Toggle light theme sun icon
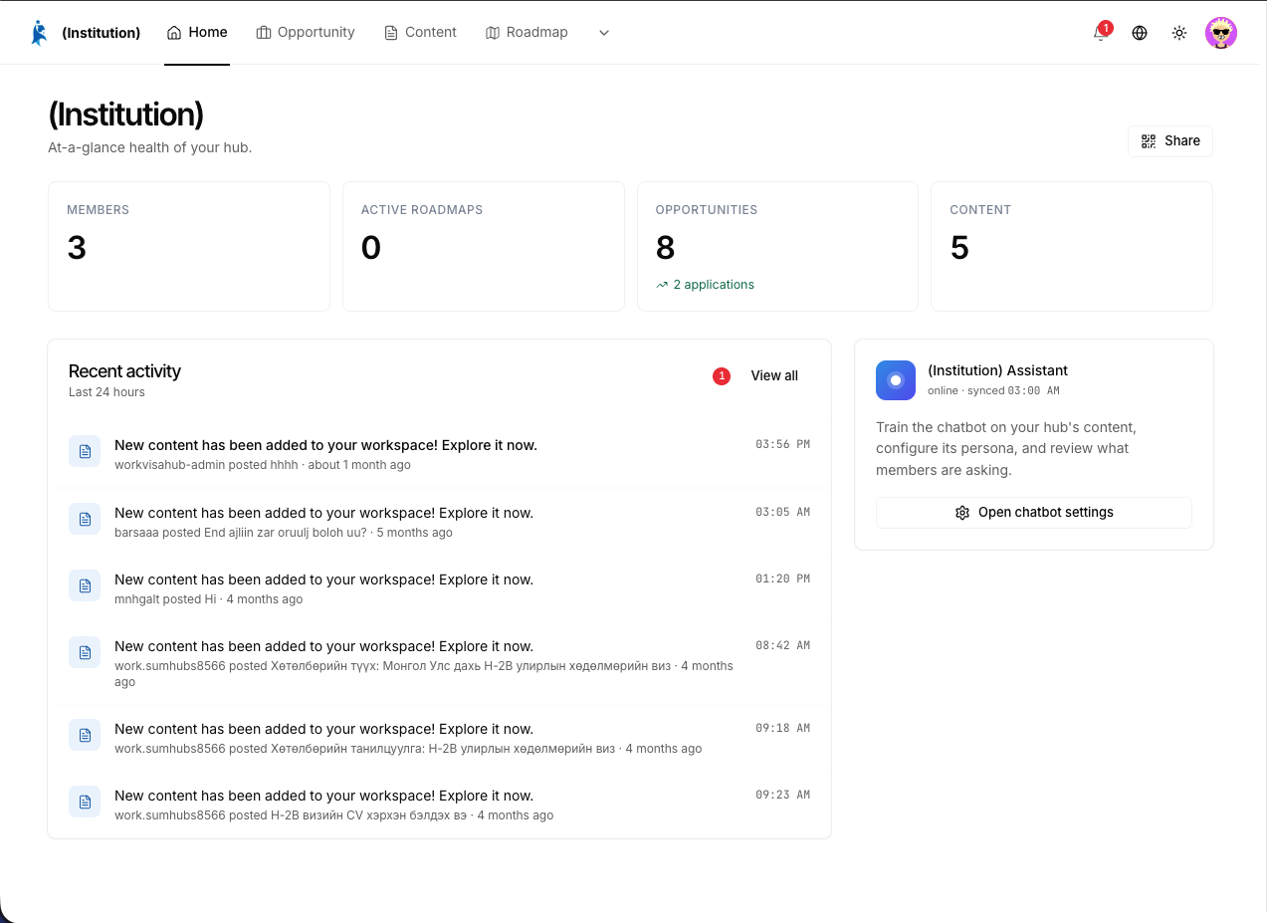1267x923 pixels. point(1179,33)
